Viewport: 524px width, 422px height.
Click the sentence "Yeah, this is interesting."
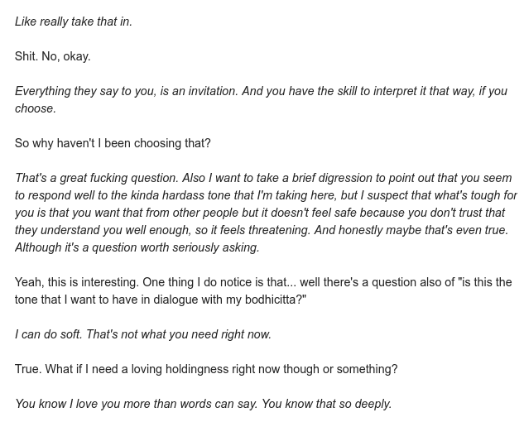pos(80,282)
